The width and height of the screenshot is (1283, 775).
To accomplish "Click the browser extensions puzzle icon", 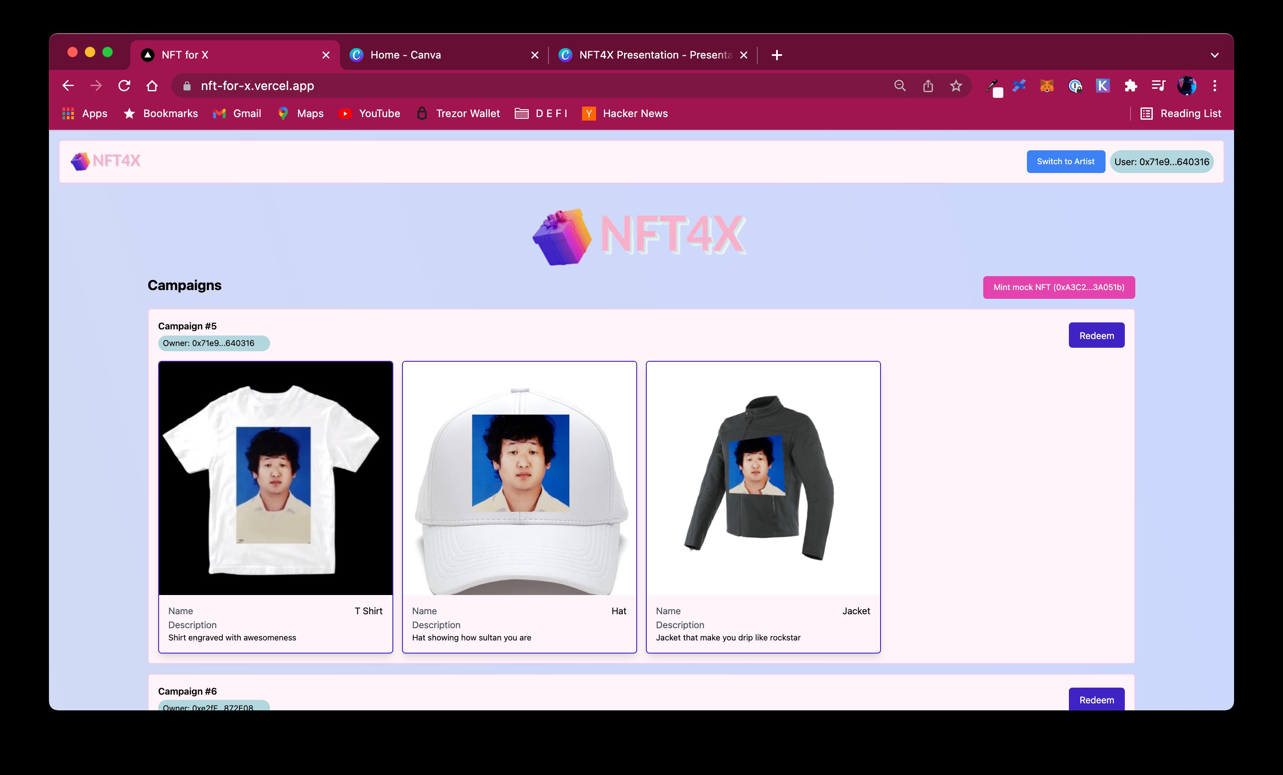I will coord(1129,86).
